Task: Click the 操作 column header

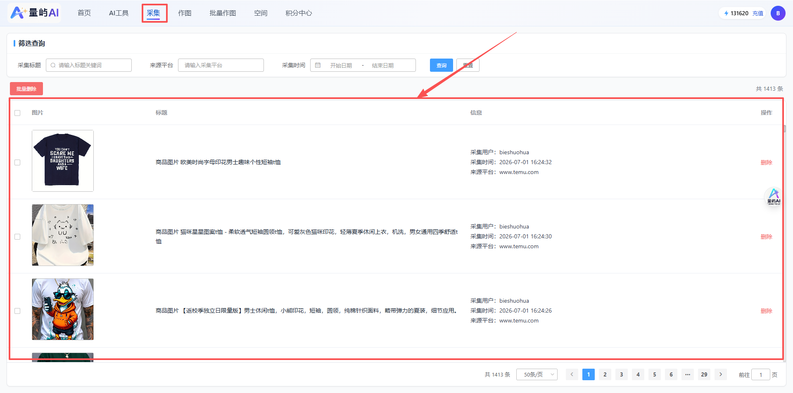Action: (767, 113)
